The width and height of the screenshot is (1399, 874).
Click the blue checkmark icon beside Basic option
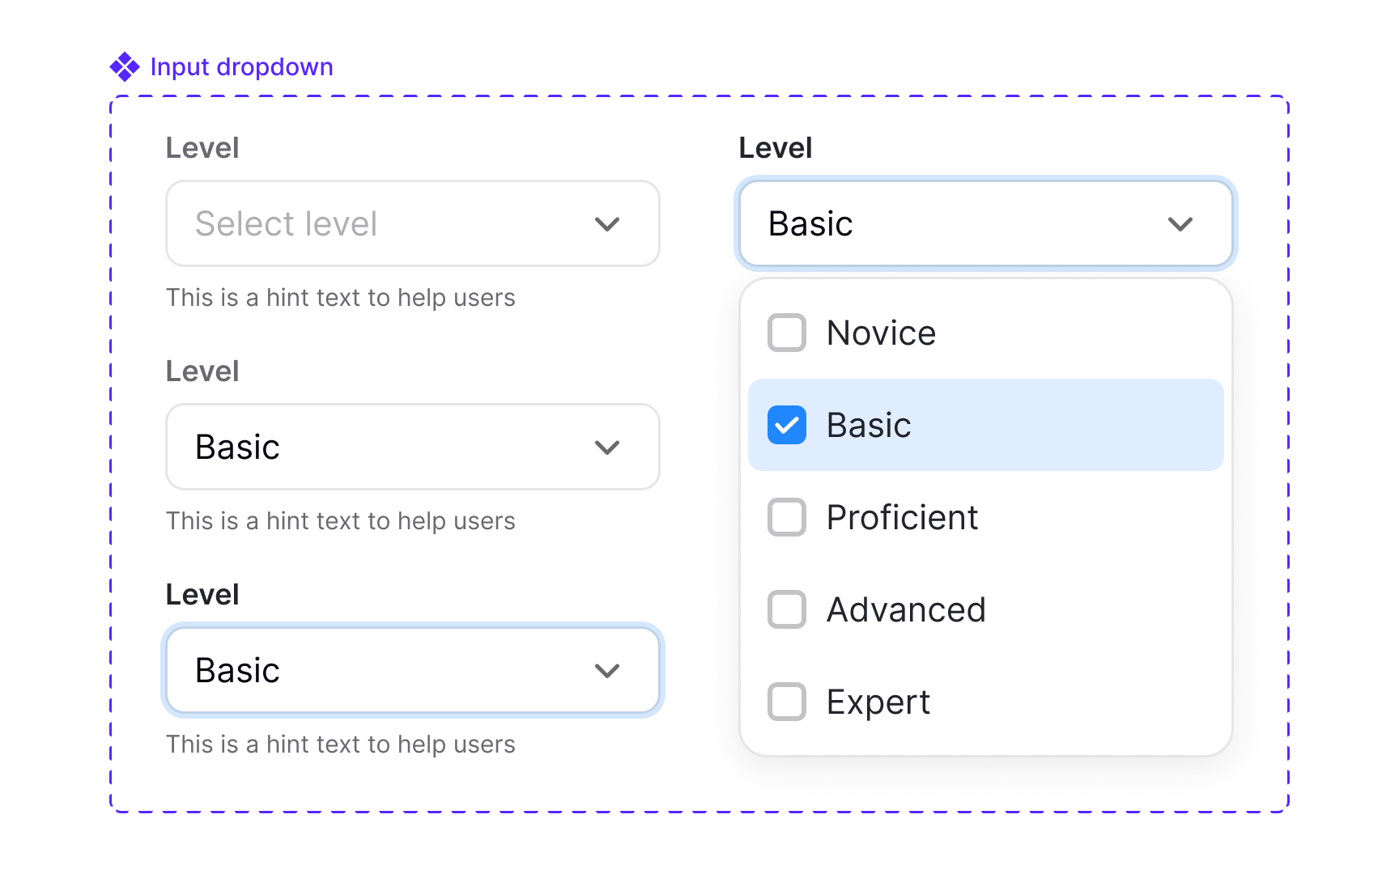[785, 425]
